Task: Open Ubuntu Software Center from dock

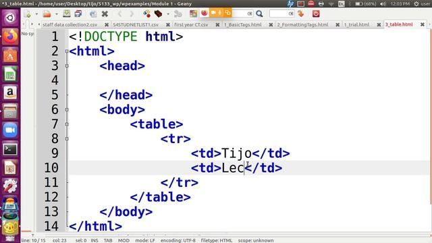Action: [x=10, y=55]
